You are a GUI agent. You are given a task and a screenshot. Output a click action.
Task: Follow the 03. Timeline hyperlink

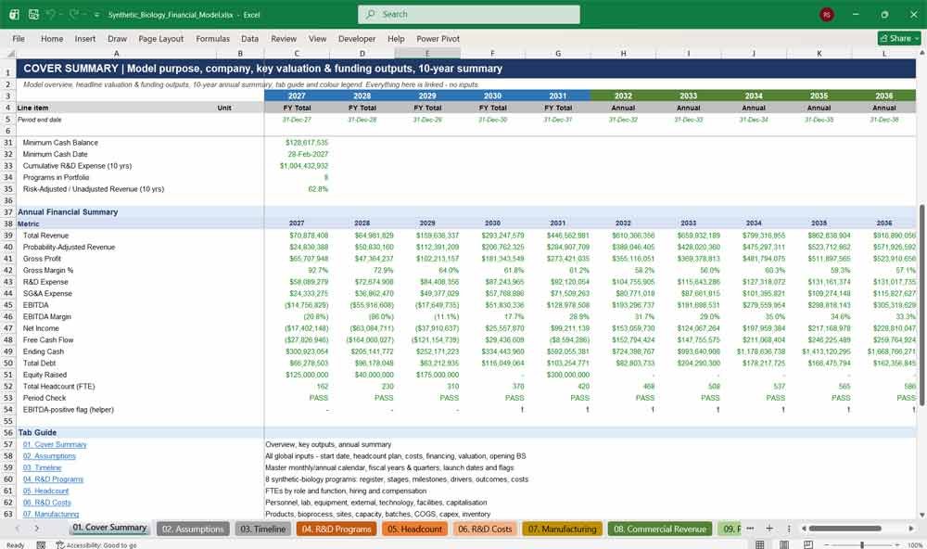click(x=42, y=467)
